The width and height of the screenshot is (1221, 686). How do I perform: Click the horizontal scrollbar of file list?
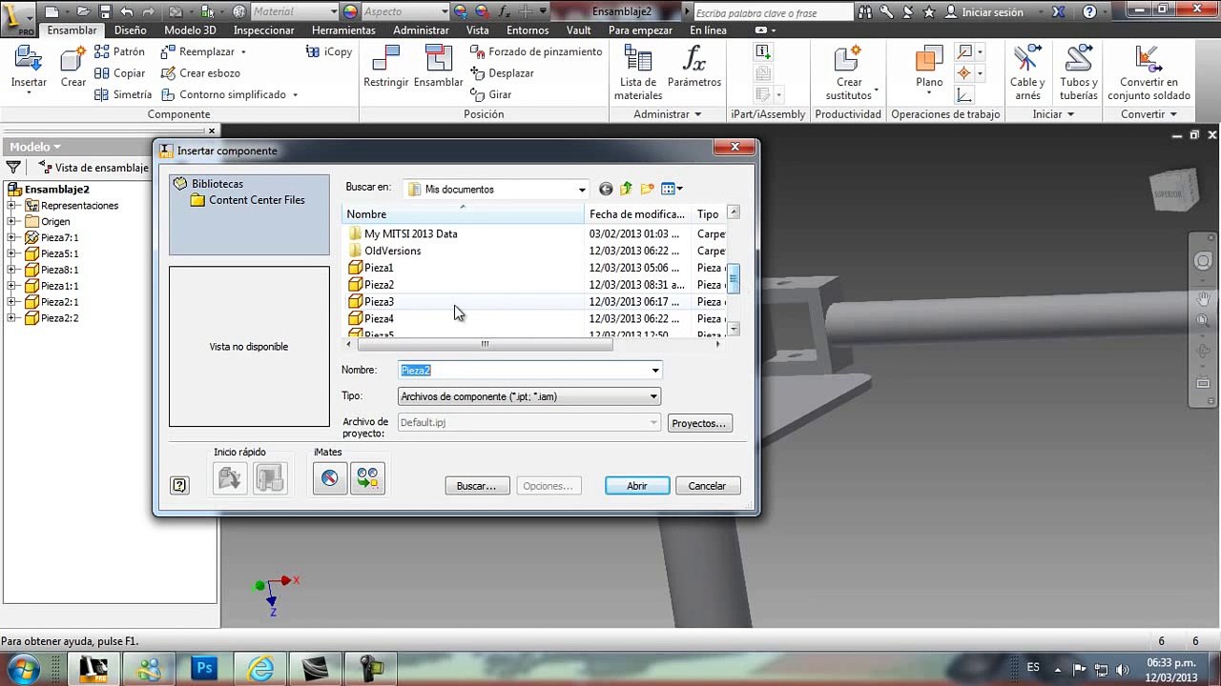pos(485,345)
